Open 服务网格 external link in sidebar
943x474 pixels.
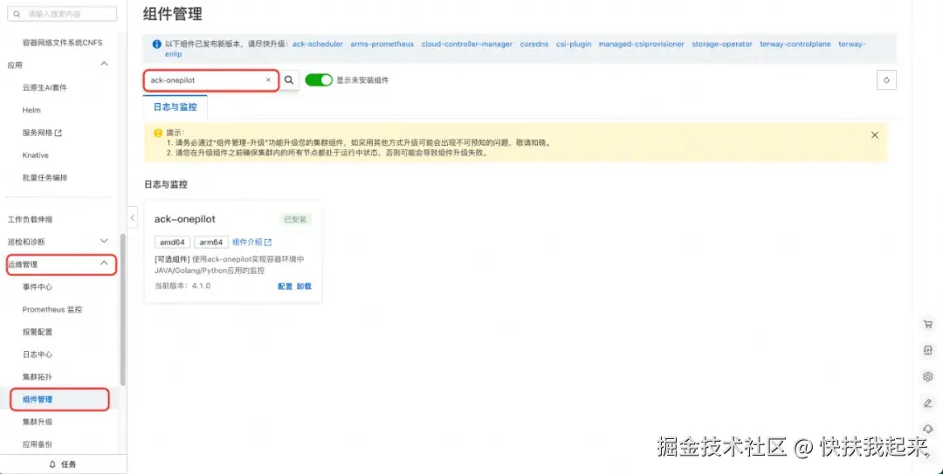click(42, 133)
